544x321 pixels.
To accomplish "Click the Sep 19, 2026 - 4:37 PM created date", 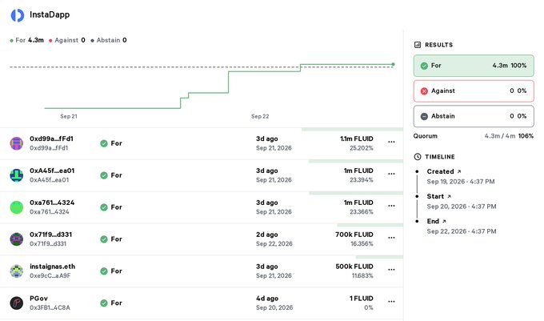I will 461,182.
